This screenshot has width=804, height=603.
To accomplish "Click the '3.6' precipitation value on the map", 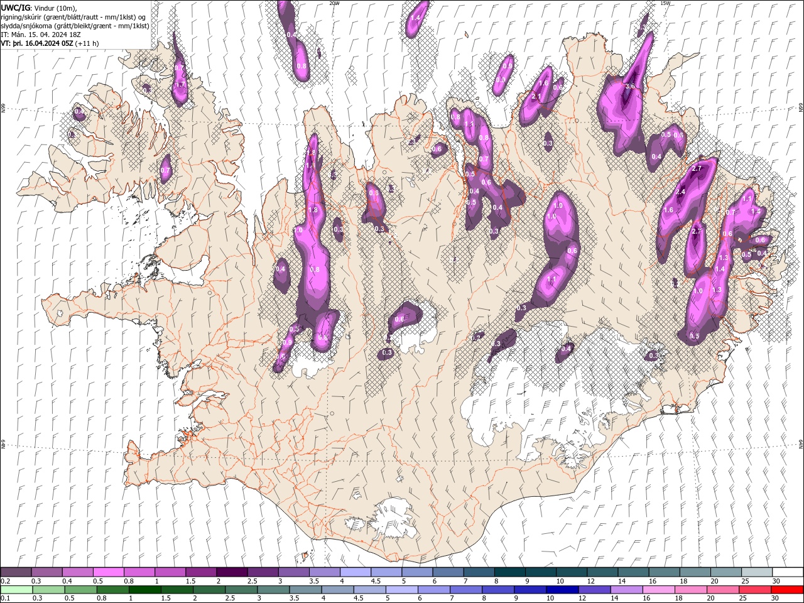I will pos(631,86).
